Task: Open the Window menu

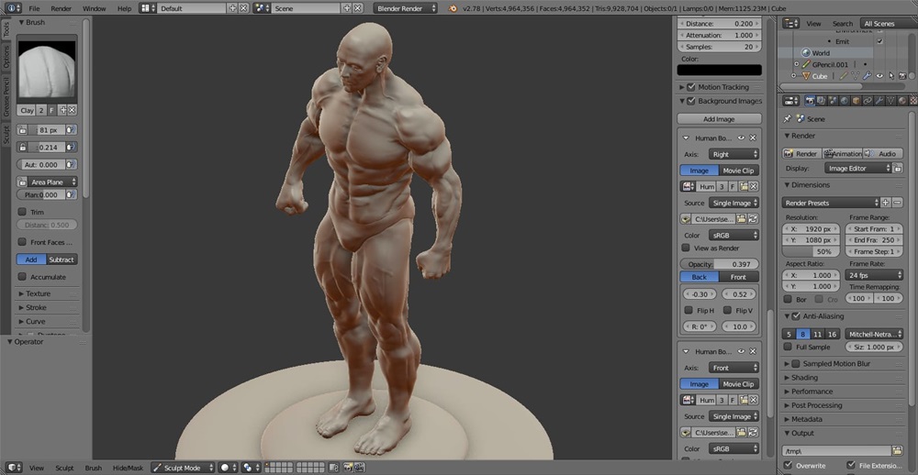Action: click(x=95, y=8)
